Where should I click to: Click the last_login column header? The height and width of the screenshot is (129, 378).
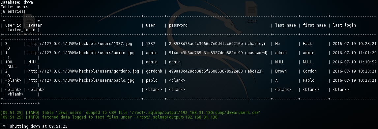point(344,26)
